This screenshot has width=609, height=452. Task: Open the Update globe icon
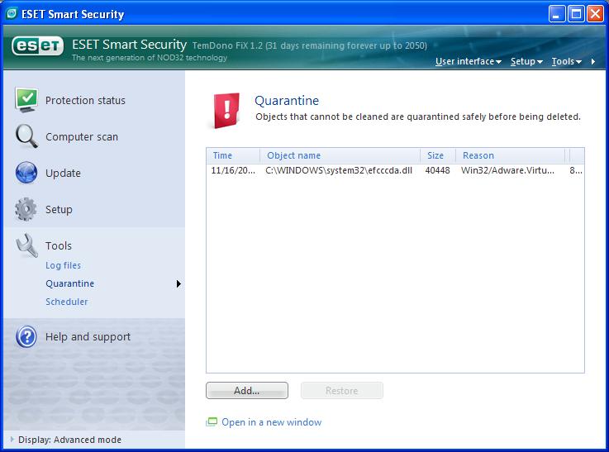coord(26,173)
